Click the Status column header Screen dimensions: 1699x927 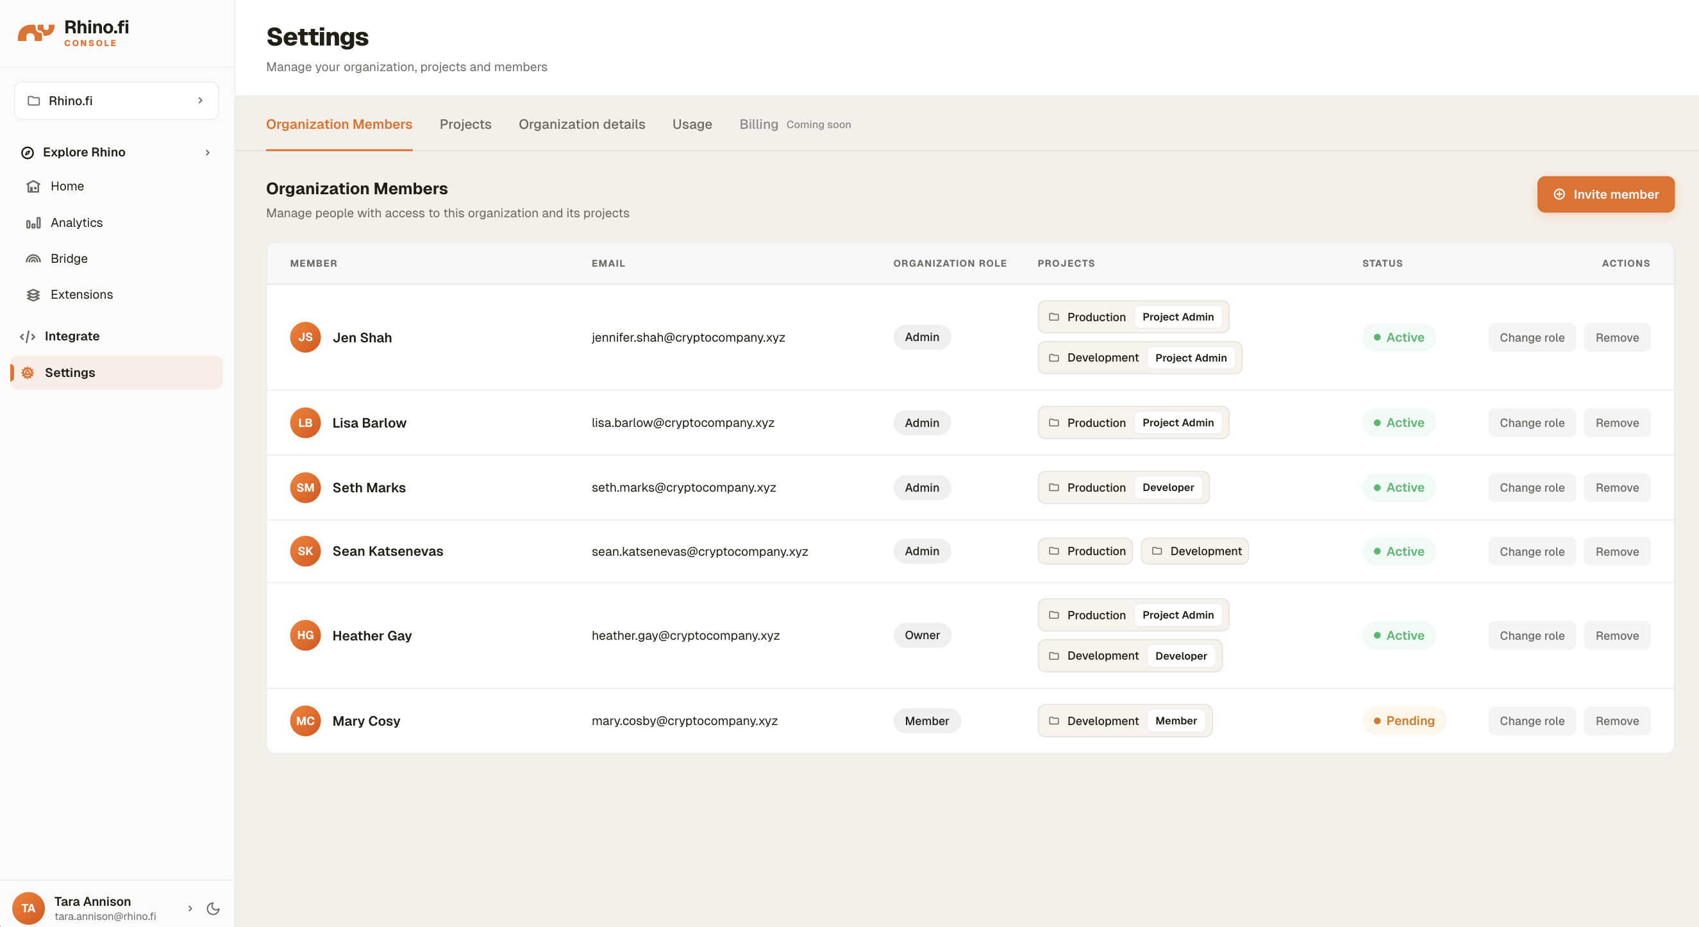coord(1382,263)
